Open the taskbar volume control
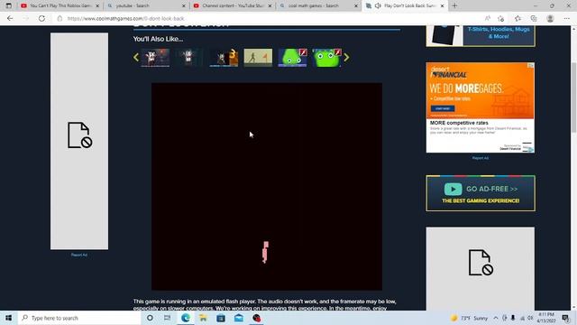This screenshot has width=577, height=325. click(x=530, y=318)
